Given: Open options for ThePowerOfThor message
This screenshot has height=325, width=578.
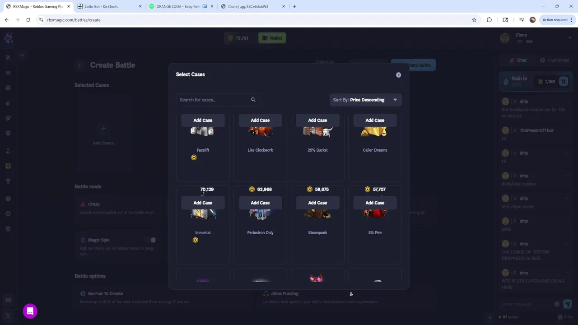Looking at the screenshot, I should pos(567,130).
